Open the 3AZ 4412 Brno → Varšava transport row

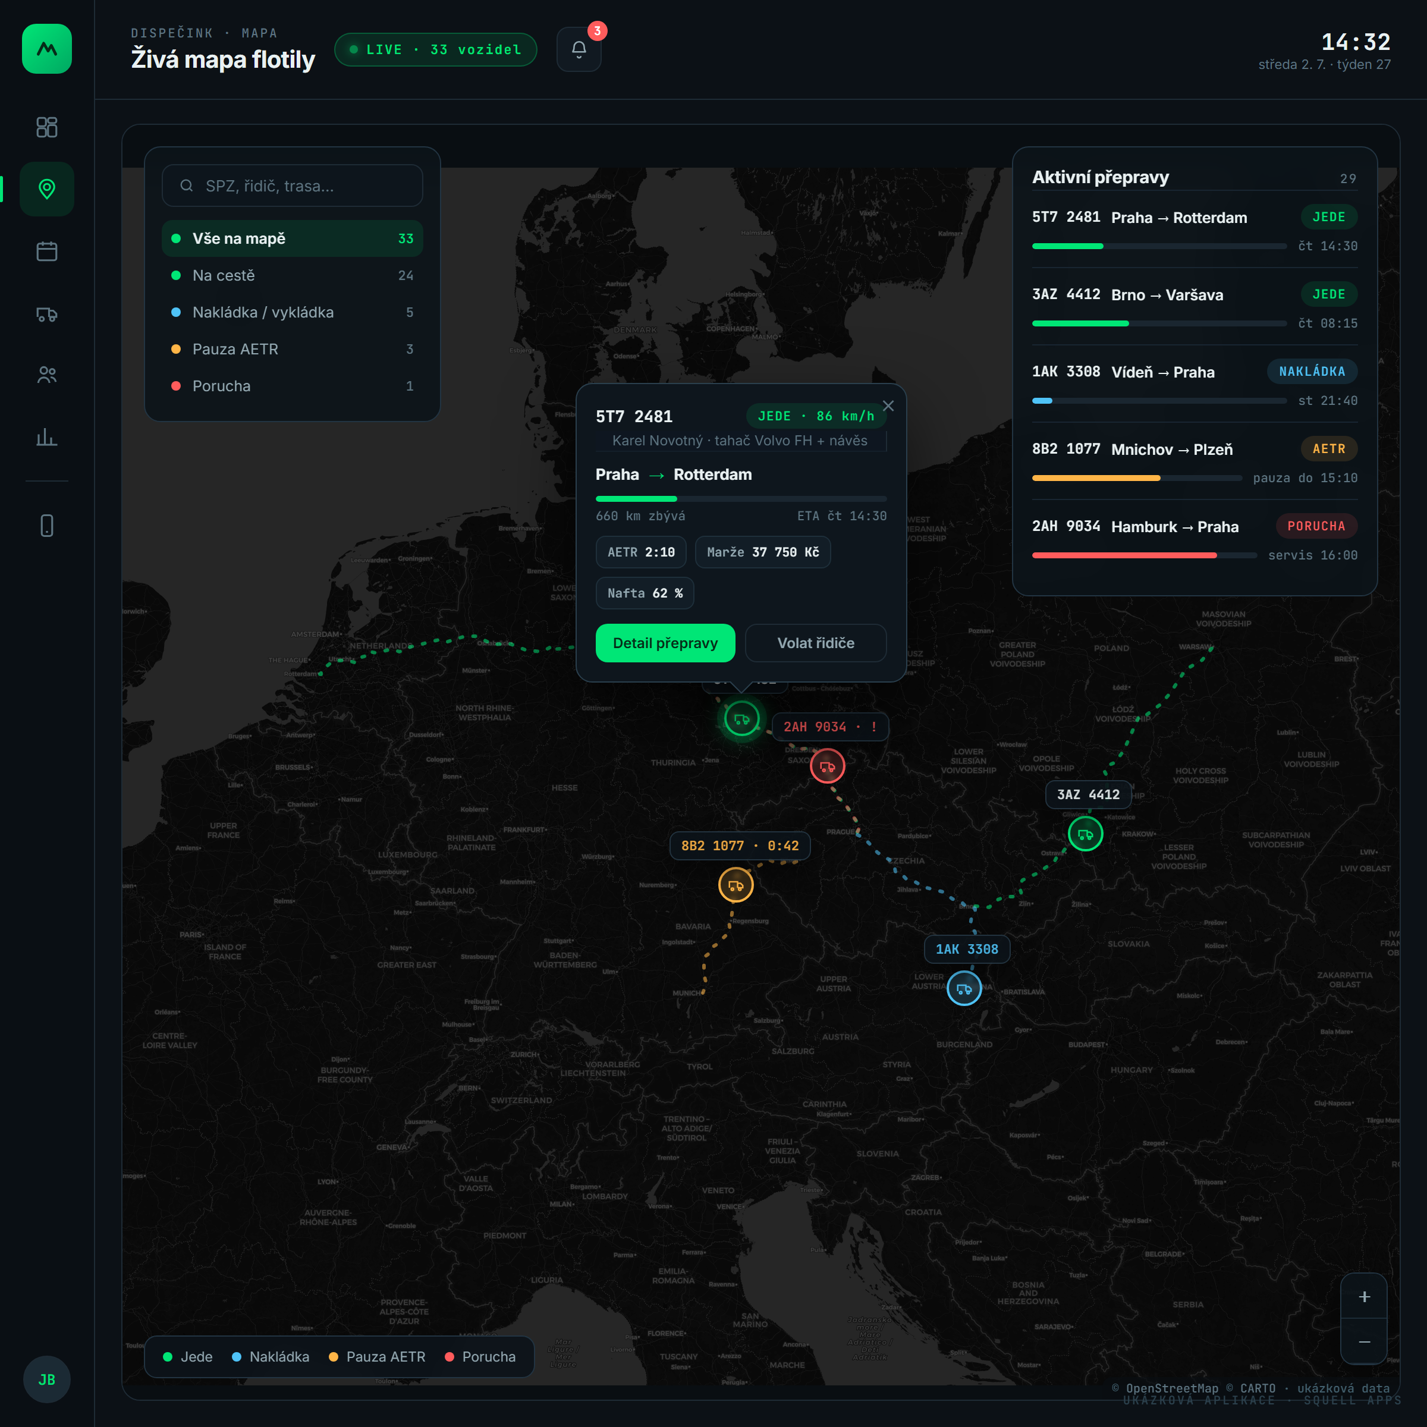(1195, 307)
